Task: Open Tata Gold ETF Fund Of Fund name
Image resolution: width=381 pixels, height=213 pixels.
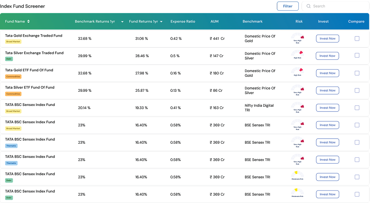Action: pos(29,70)
